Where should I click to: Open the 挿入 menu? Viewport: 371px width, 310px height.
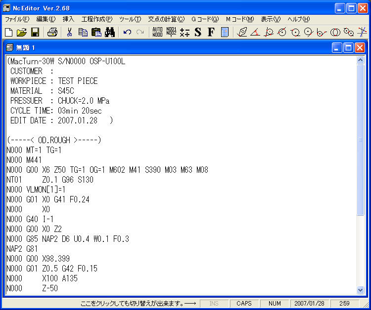coord(68,19)
